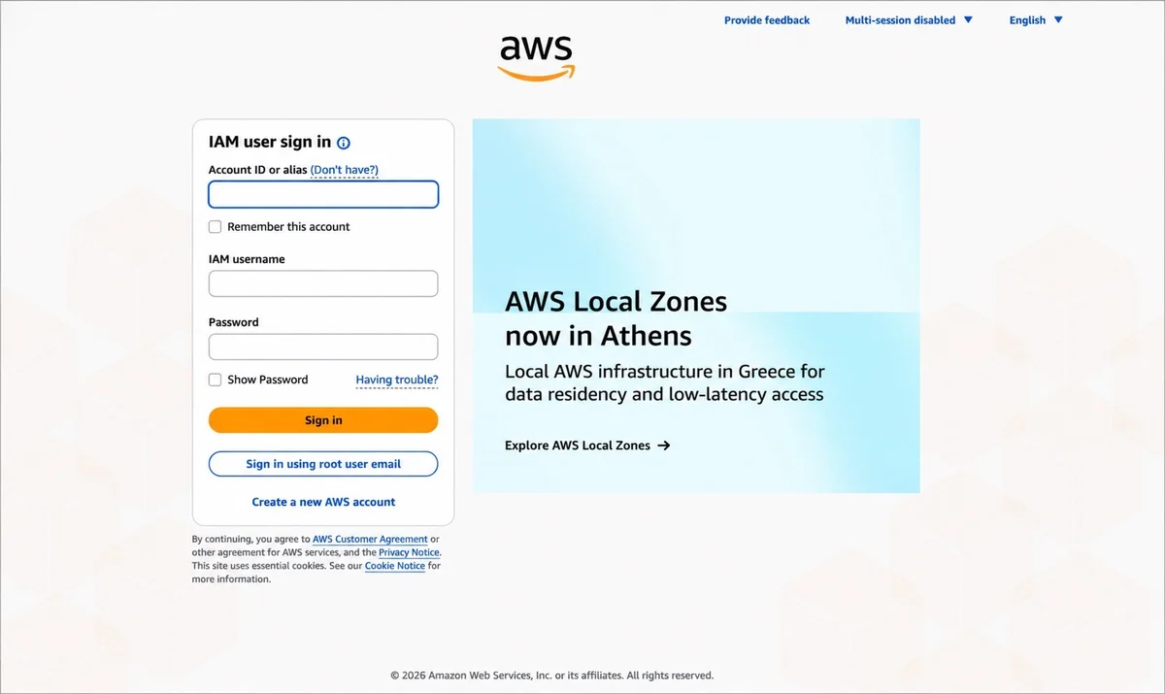Open the Multi-session disabled dropdown

[909, 19]
